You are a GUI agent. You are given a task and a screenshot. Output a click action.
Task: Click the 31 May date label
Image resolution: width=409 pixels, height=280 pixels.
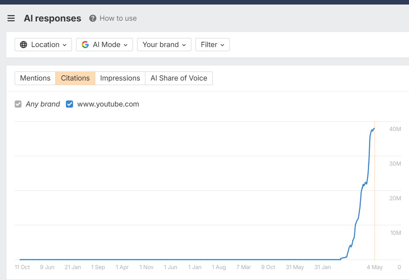pos(295,267)
